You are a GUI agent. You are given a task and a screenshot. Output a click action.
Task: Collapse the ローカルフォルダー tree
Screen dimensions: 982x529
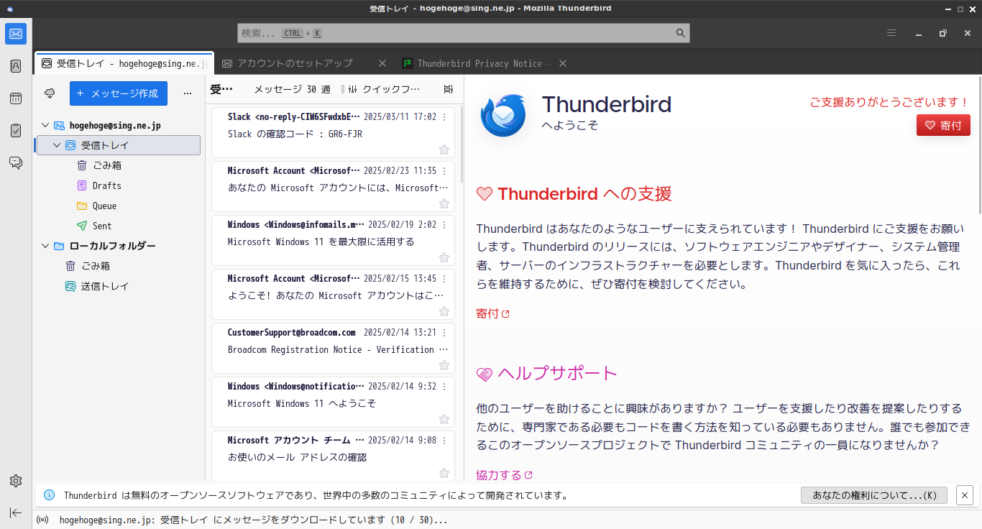coord(45,246)
